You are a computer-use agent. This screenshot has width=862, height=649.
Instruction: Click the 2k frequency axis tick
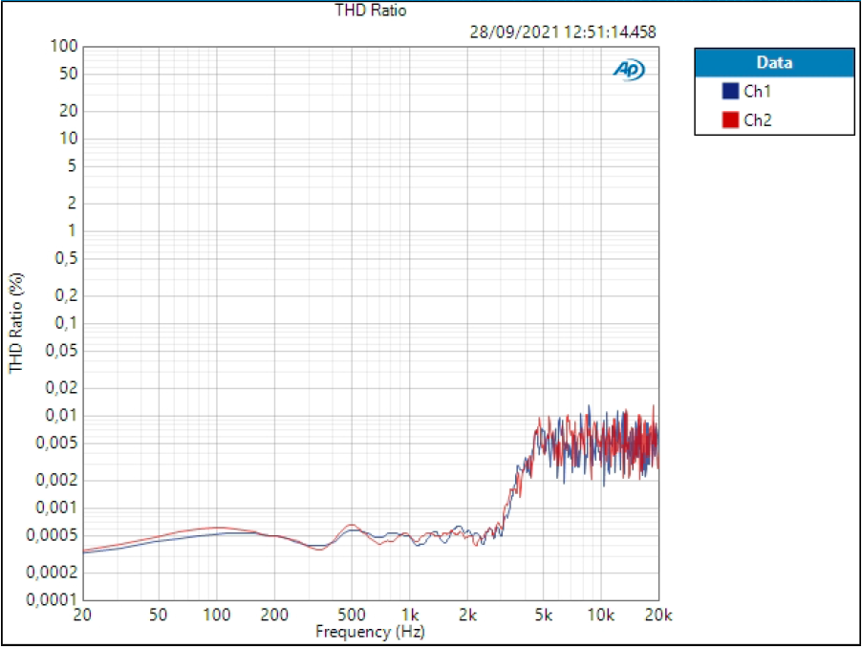pos(467,615)
